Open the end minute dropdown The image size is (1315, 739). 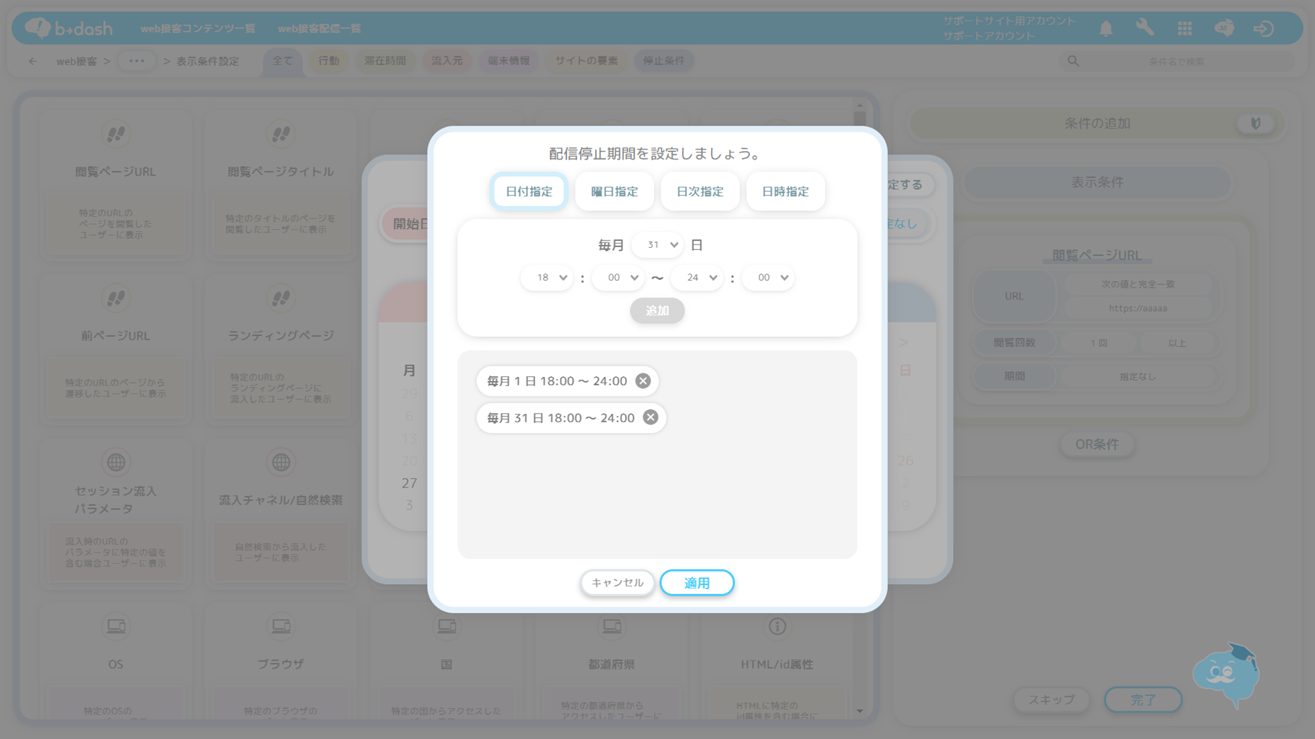pos(768,278)
